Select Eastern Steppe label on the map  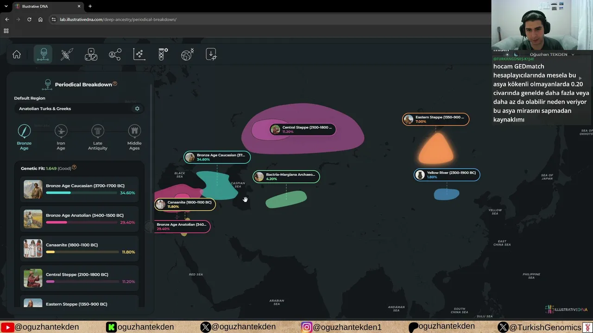(436, 119)
